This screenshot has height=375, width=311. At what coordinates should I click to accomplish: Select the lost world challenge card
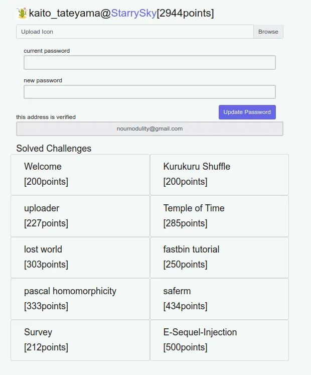click(80, 257)
